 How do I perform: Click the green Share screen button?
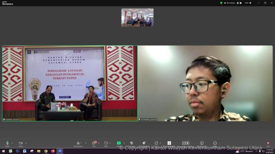[x=119, y=143]
